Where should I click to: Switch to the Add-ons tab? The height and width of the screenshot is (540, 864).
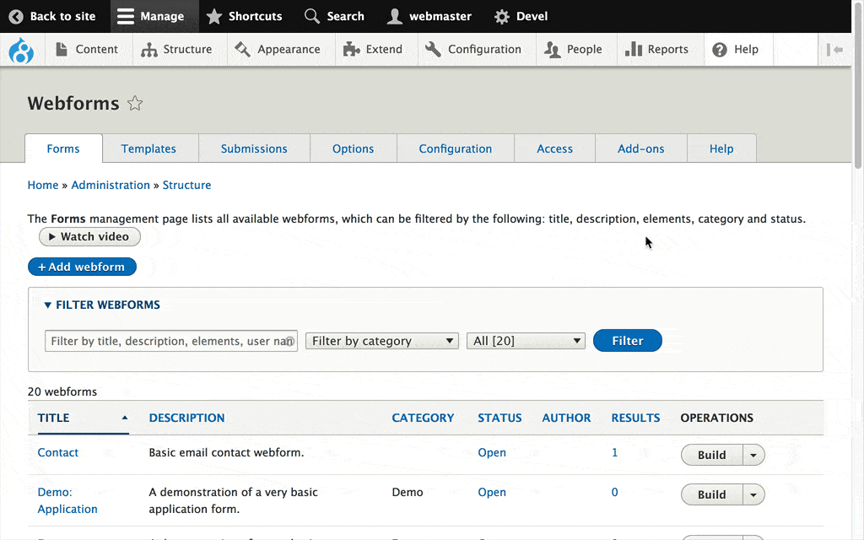click(x=641, y=148)
